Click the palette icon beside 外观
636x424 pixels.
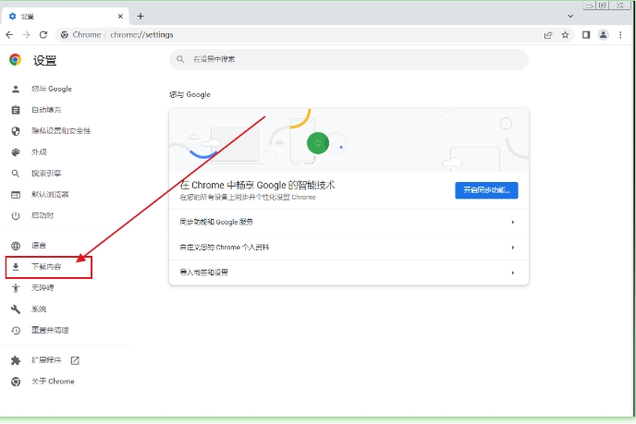[x=16, y=152]
